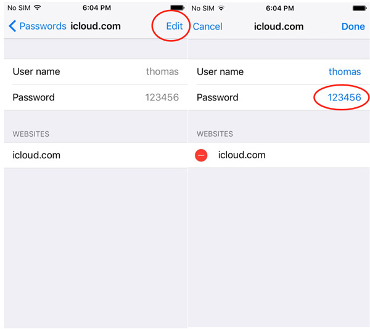Screen dimensions: 370x329
Task: Tap the No SIM label on left screen
Action: [19, 7]
